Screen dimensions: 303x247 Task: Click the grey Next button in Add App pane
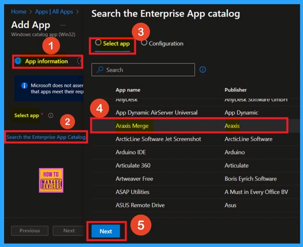(x=68, y=230)
